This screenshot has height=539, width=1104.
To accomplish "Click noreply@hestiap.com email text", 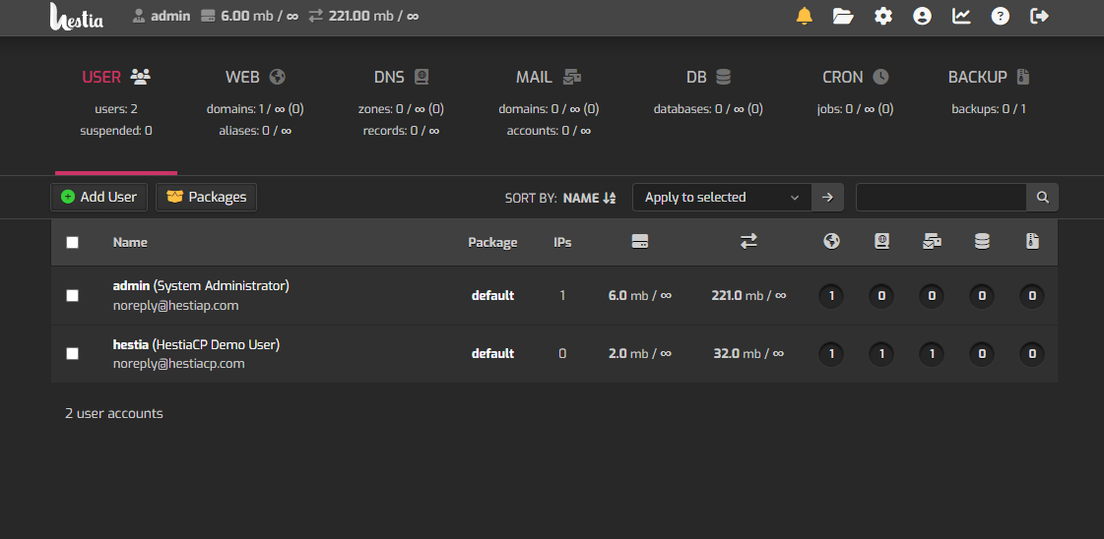I will pos(176,305).
